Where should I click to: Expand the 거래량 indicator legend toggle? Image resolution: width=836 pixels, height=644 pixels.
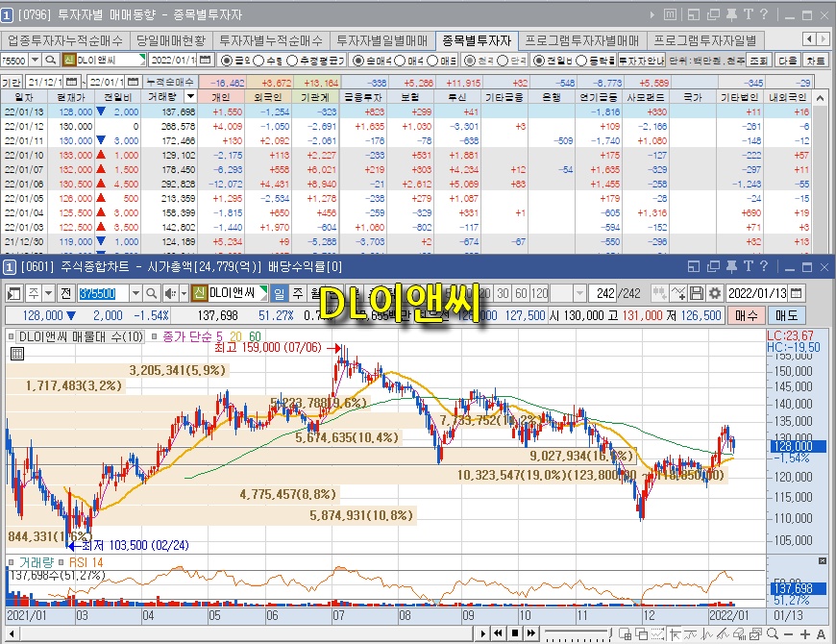(12, 562)
